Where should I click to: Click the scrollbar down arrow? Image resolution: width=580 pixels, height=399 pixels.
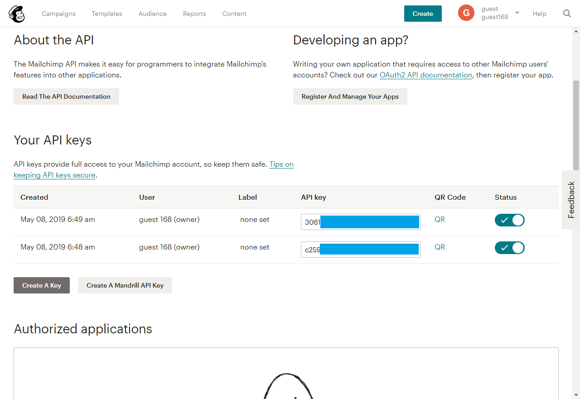(x=576, y=395)
